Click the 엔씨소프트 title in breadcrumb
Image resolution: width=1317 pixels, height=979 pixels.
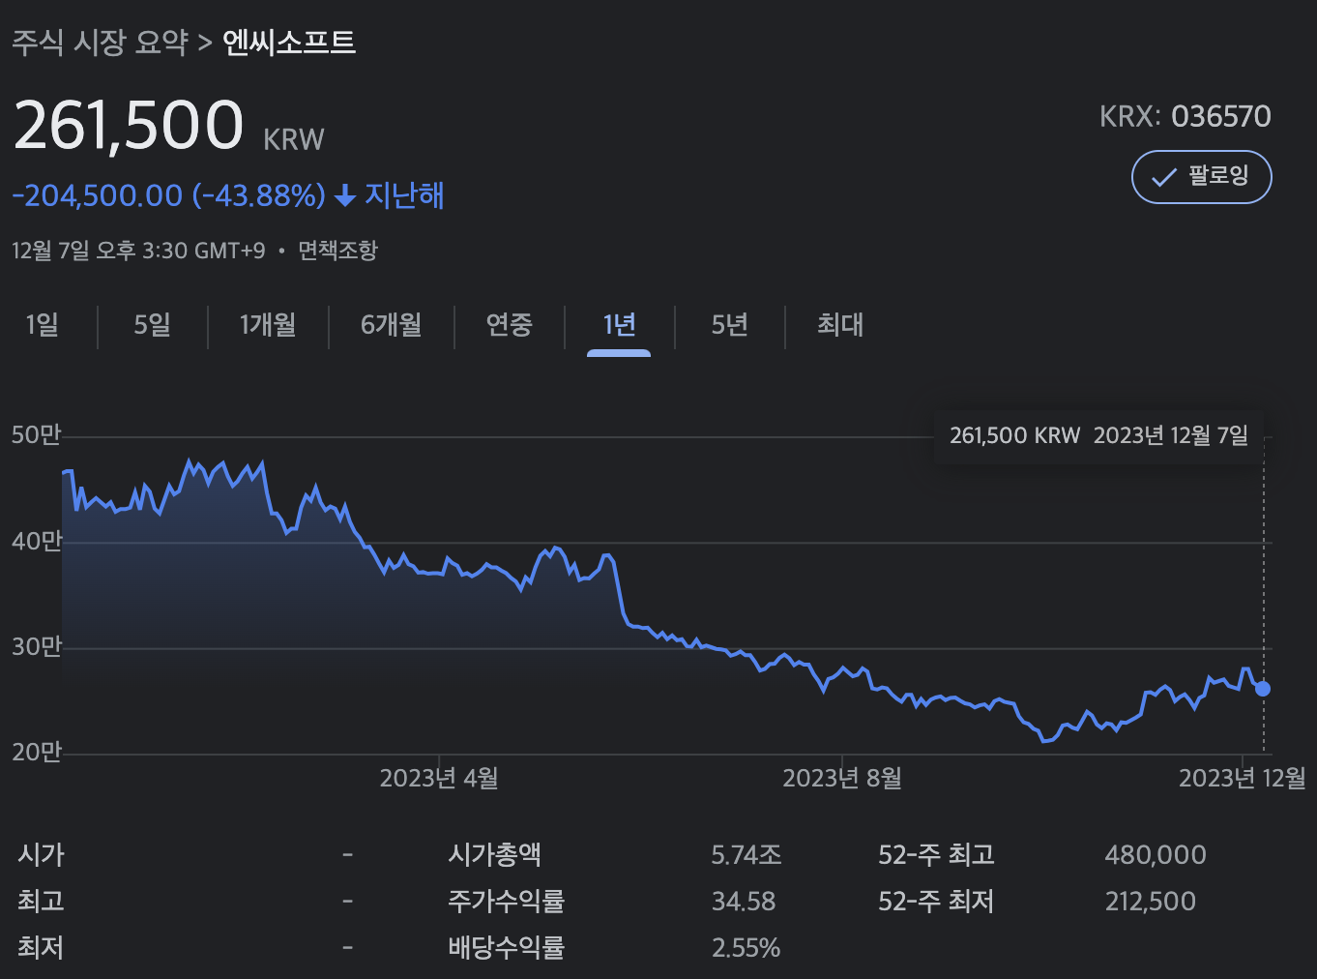pyautogui.click(x=289, y=43)
